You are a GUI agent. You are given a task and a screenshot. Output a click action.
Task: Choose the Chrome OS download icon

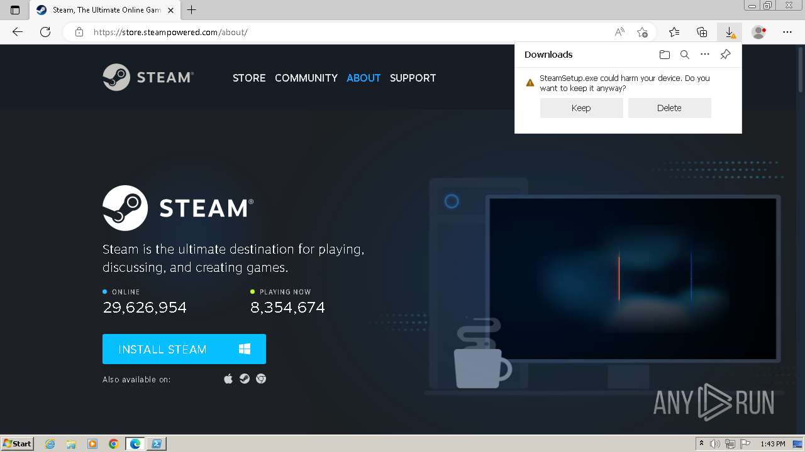pos(261,379)
